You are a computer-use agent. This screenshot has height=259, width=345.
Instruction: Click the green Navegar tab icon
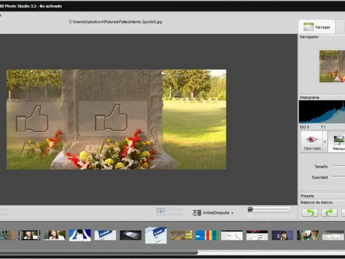pos(308,27)
